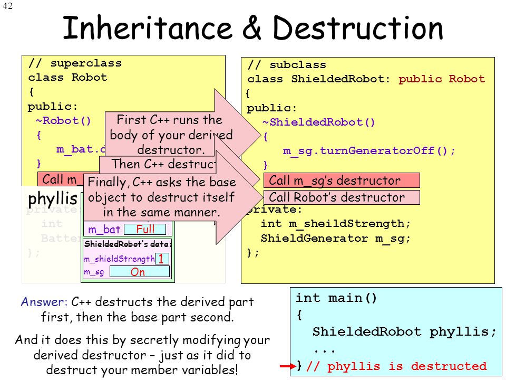Select the "ShieldGenerator m_sg;" declaration
The width and height of the screenshot is (506, 380).
coord(336,239)
